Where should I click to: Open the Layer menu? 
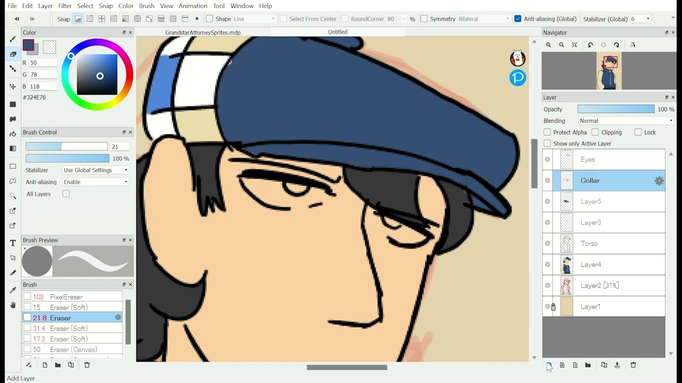point(45,5)
